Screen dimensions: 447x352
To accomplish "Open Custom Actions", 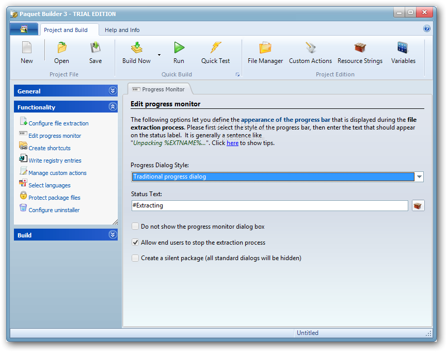I will (x=310, y=47).
